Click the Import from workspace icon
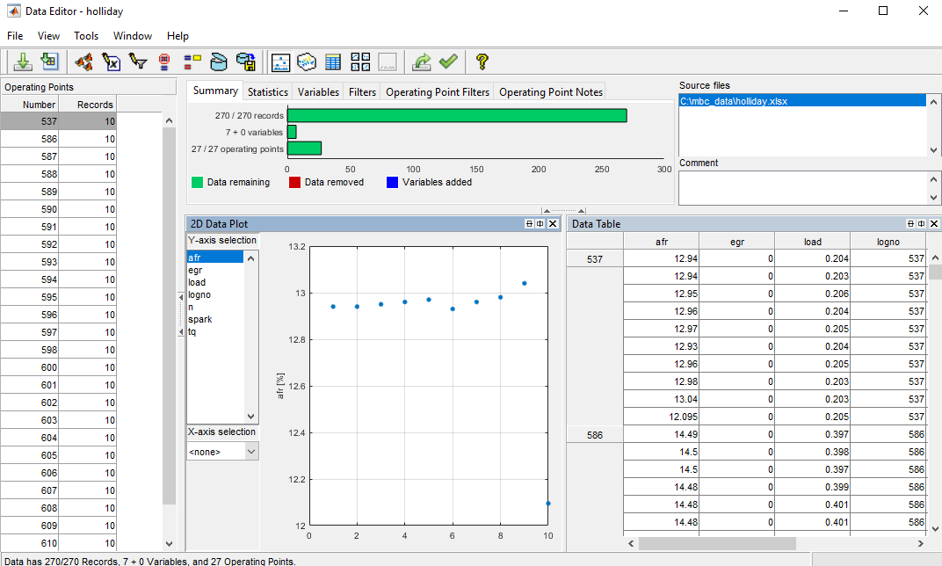The width and height of the screenshot is (942, 566). 50,62
